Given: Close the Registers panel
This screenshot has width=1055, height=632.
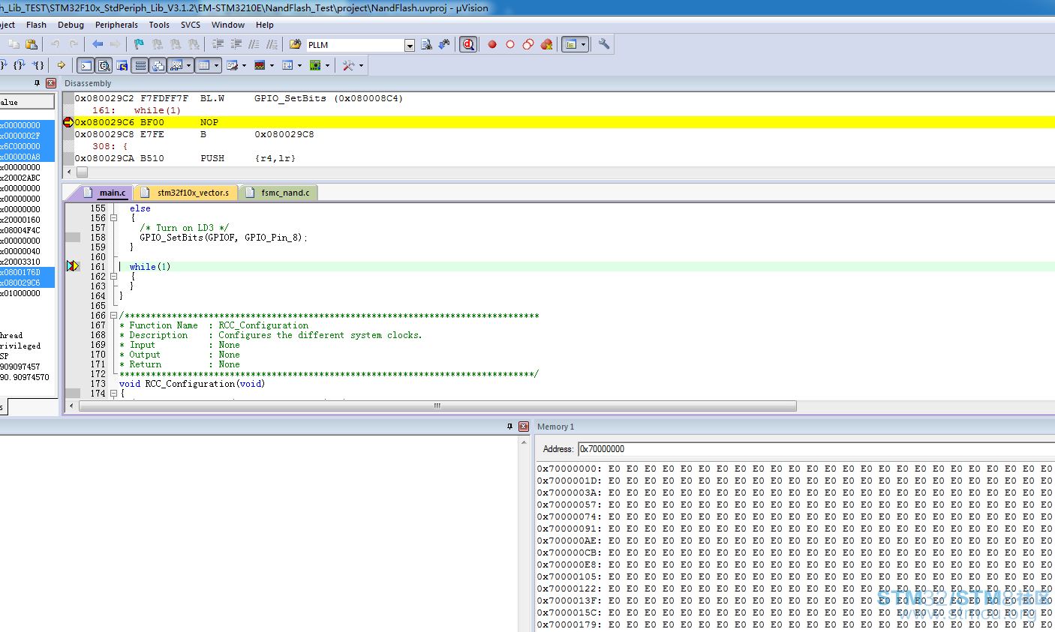Looking at the screenshot, I should coord(51,83).
